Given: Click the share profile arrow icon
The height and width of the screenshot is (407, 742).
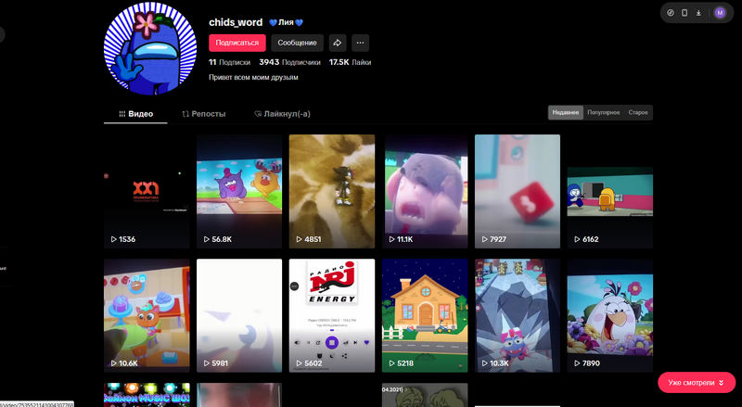Looking at the screenshot, I should click(x=338, y=43).
